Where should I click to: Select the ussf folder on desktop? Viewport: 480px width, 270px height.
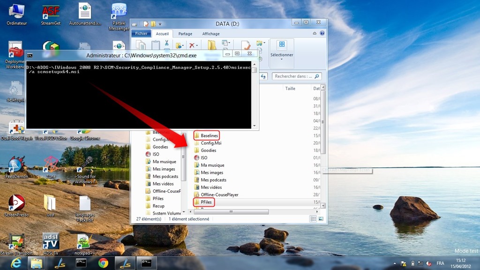[51, 206]
